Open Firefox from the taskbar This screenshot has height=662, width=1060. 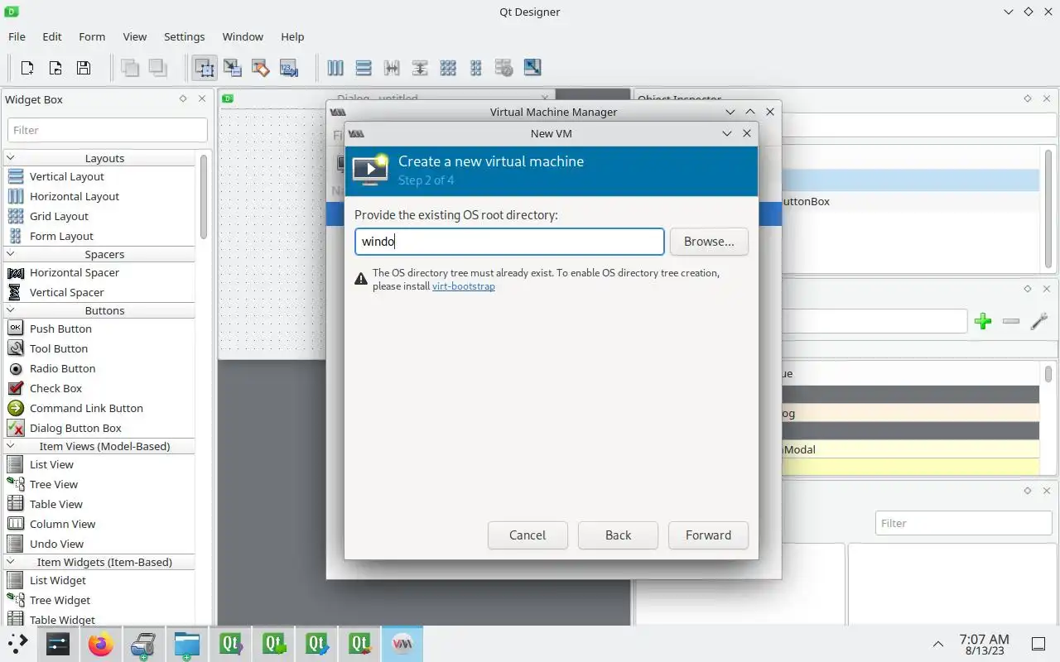(x=100, y=644)
